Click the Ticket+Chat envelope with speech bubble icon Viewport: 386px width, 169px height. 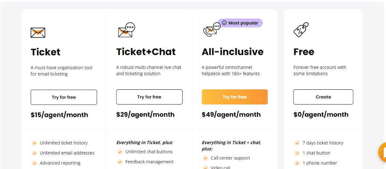[126, 30]
